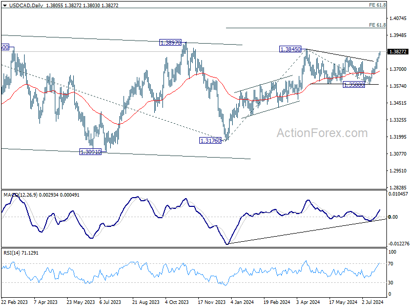
Task: Click the 4 Jan 2024 date marker
Action: click(x=242, y=303)
